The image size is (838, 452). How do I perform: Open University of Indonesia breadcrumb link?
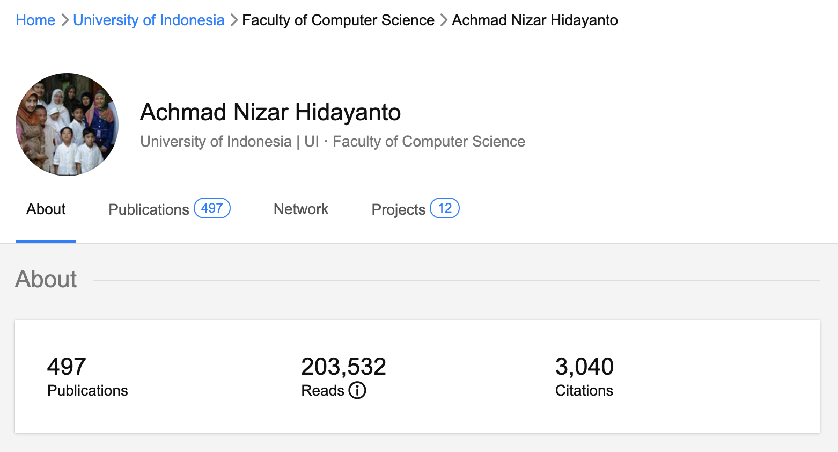(149, 20)
